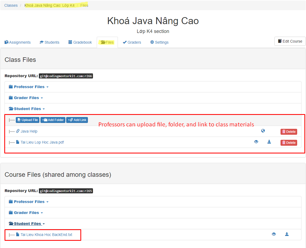Click the Lớp K4 section subtitle
The image size is (306, 248).
153,31
